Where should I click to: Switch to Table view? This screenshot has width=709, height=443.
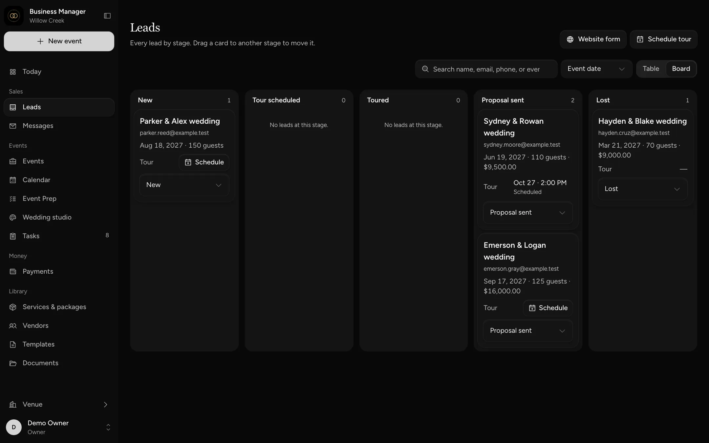tap(651, 69)
